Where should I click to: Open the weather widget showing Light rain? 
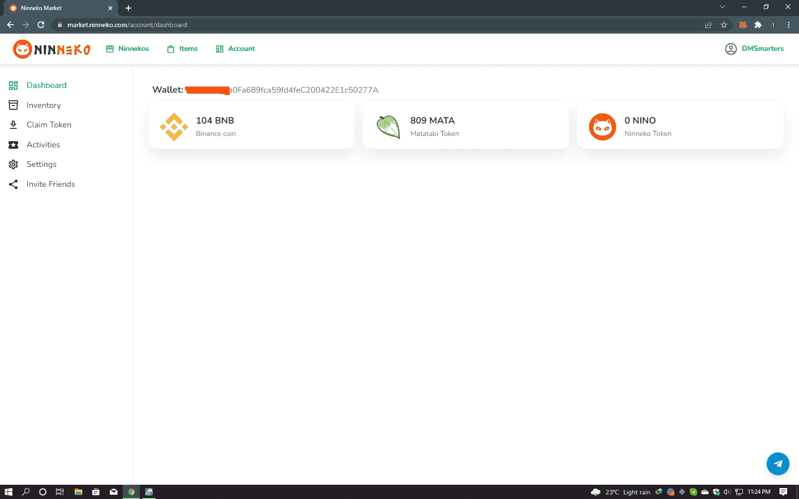point(620,492)
